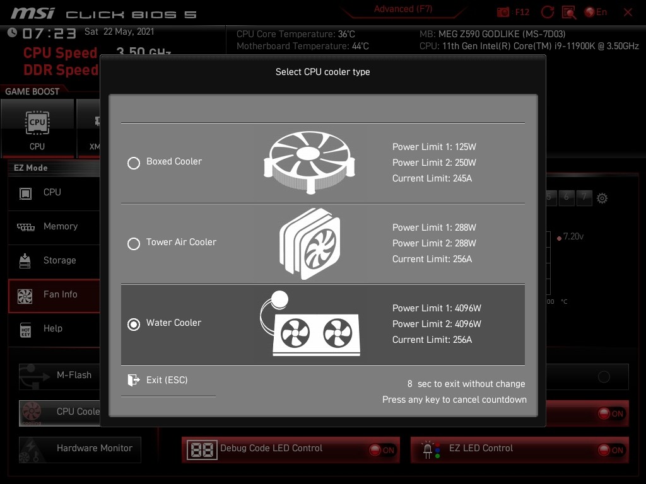Open M-Flash utility

point(60,376)
